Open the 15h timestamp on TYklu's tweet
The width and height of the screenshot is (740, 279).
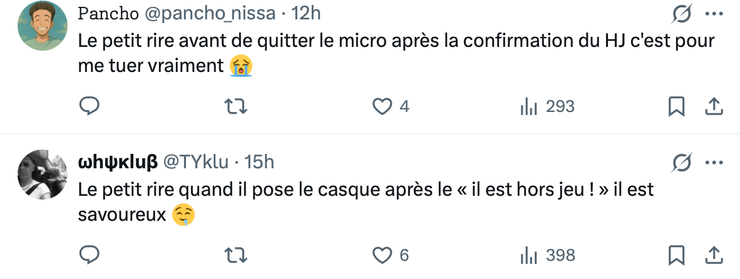pos(259,163)
